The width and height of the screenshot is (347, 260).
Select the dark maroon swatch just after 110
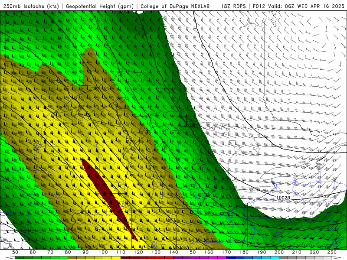pyautogui.click(x=125, y=257)
